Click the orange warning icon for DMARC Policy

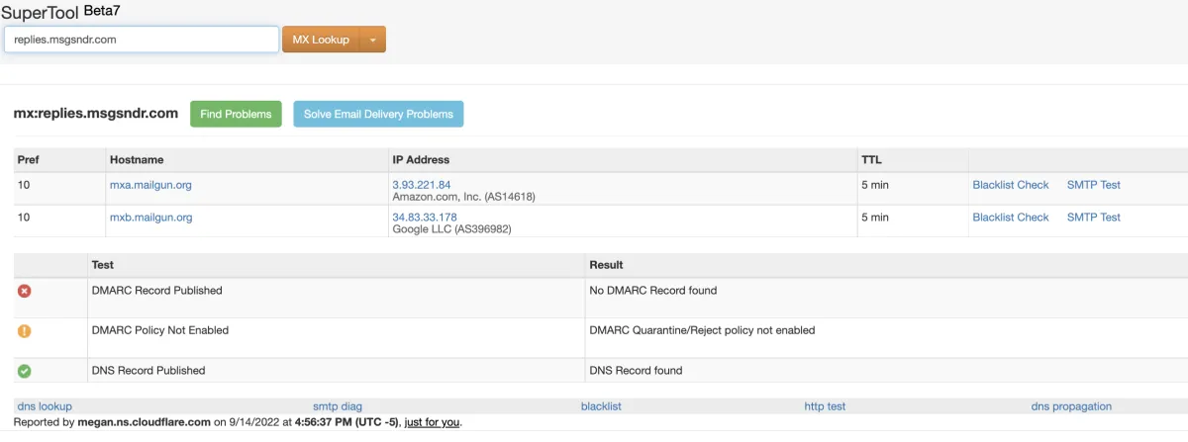click(25, 330)
